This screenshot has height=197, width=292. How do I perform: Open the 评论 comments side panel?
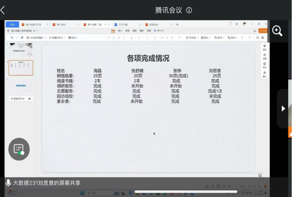pyautogui.click(x=264, y=65)
